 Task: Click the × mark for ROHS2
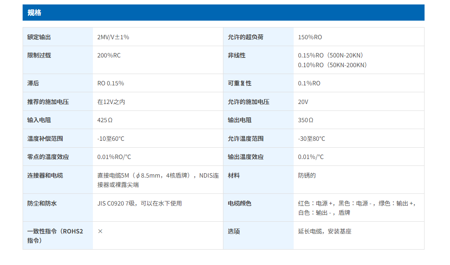(100, 231)
